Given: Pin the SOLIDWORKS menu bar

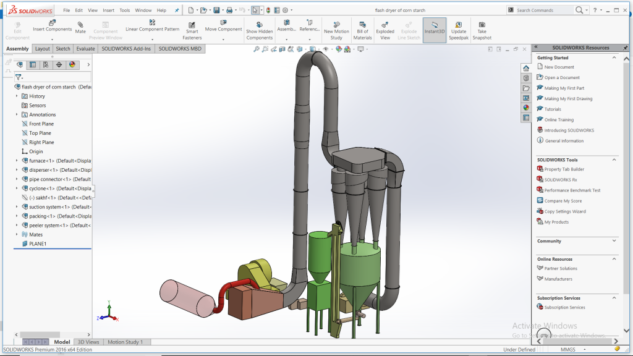Looking at the screenshot, I should [x=177, y=11].
